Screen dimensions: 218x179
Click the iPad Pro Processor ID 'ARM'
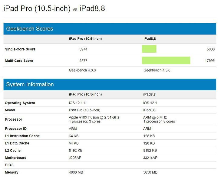pos(73,129)
